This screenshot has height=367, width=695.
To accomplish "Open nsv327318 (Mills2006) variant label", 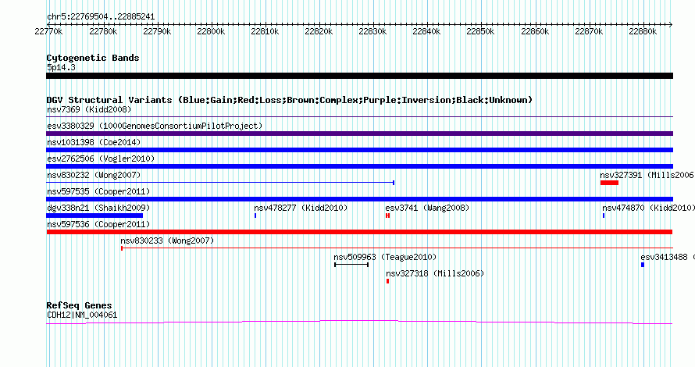I will [x=435, y=273].
